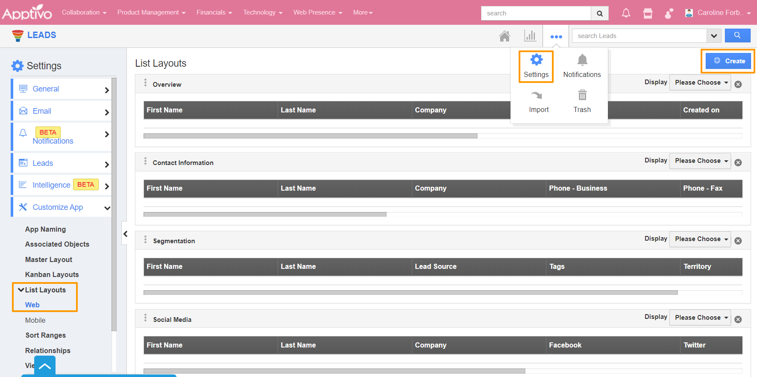
Task: Collapse the settings sidebar panel
Action: (125, 234)
